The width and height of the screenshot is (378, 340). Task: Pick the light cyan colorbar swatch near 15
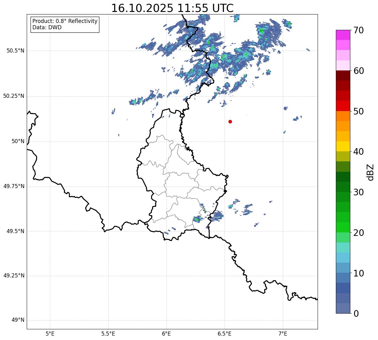tap(343, 248)
